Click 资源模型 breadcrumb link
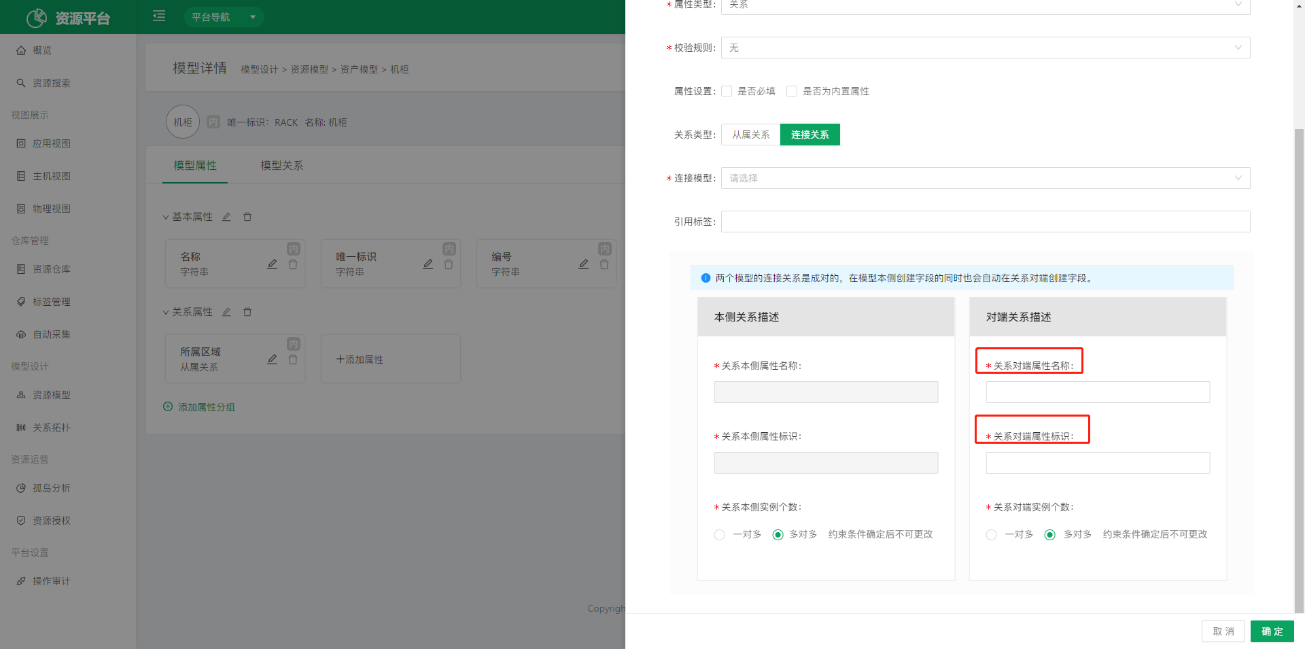This screenshot has height=649, width=1305. pyautogui.click(x=309, y=69)
